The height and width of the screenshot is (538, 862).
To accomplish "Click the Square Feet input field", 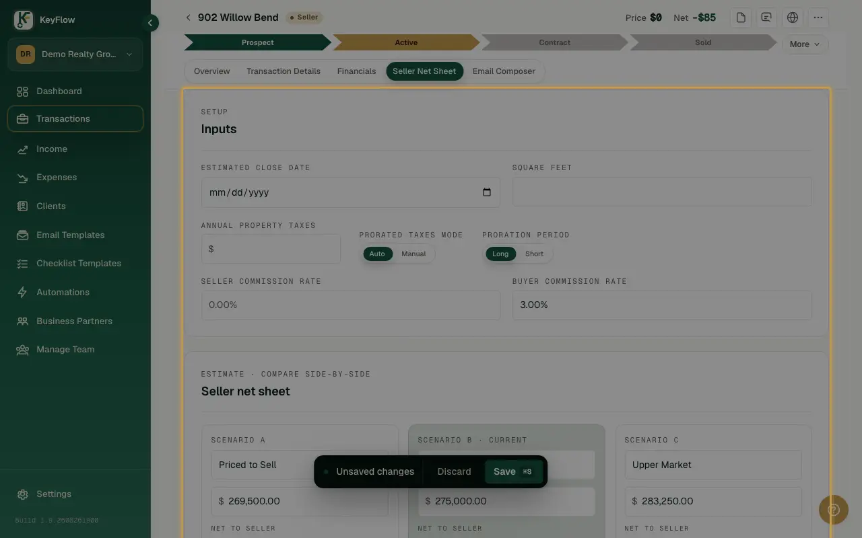I will pyautogui.click(x=662, y=192).
